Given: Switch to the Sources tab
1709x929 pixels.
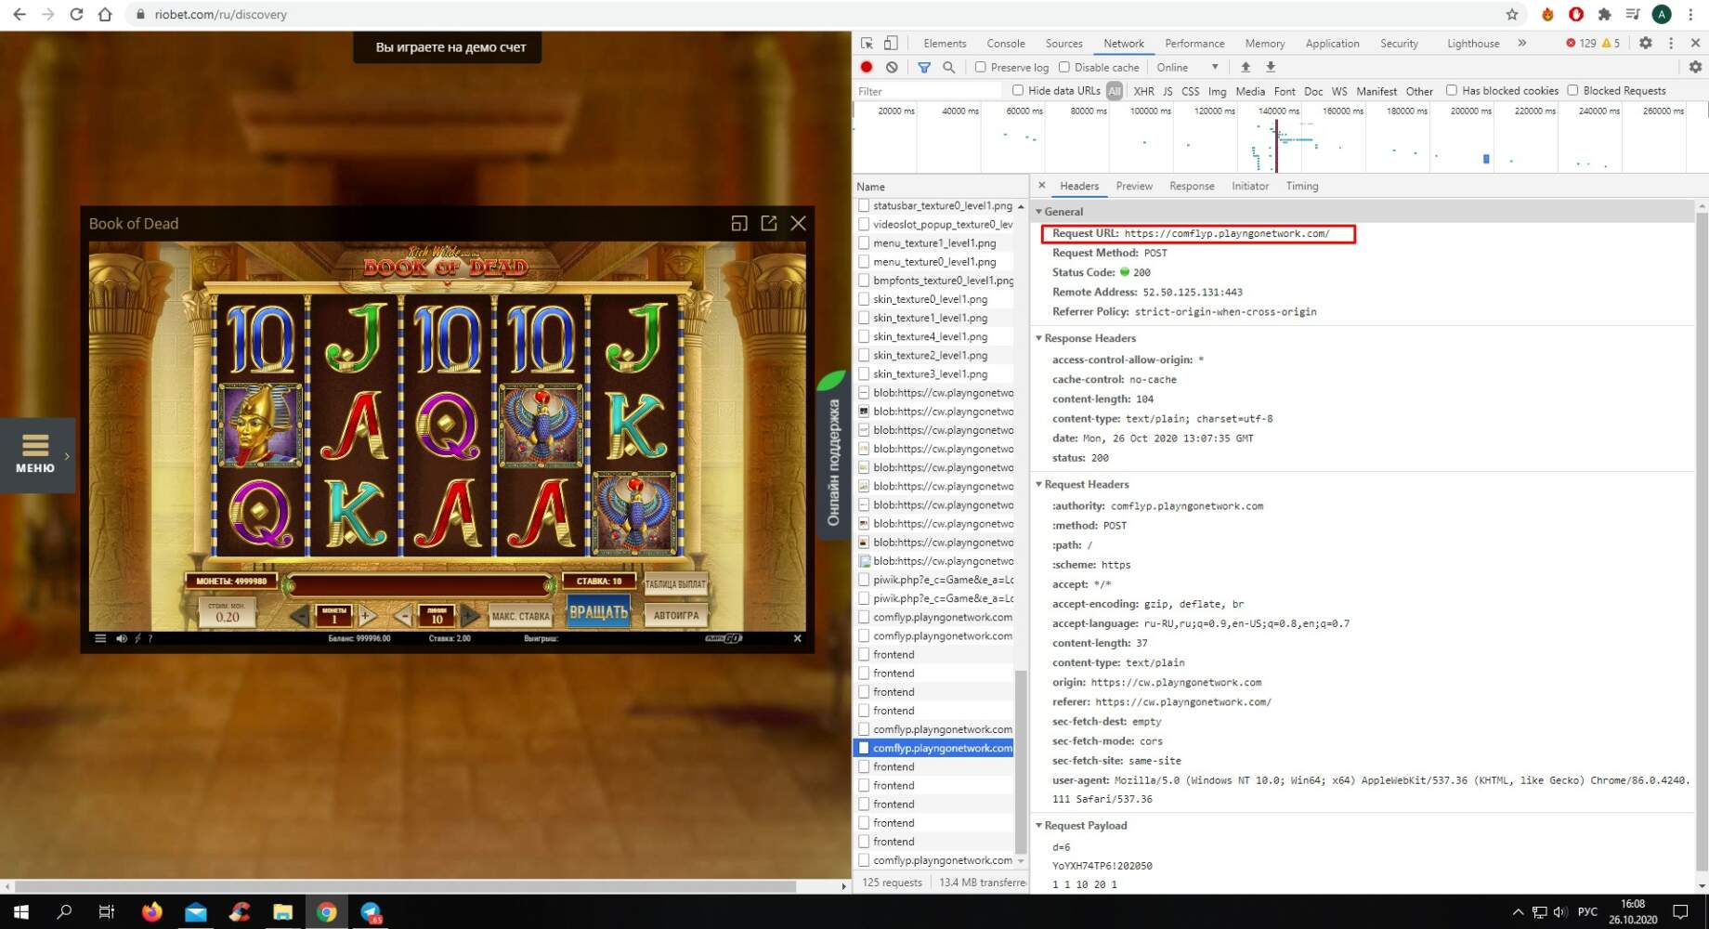Looking at the screenshot, I should pos(1063,43).
